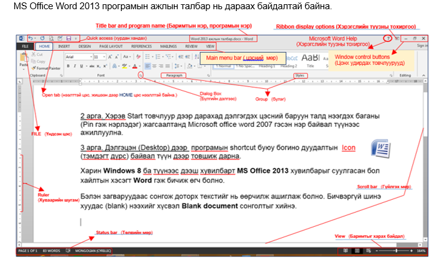
Task: Click the 83 WORDS status bar entry
Action: [x=52, y=251]
